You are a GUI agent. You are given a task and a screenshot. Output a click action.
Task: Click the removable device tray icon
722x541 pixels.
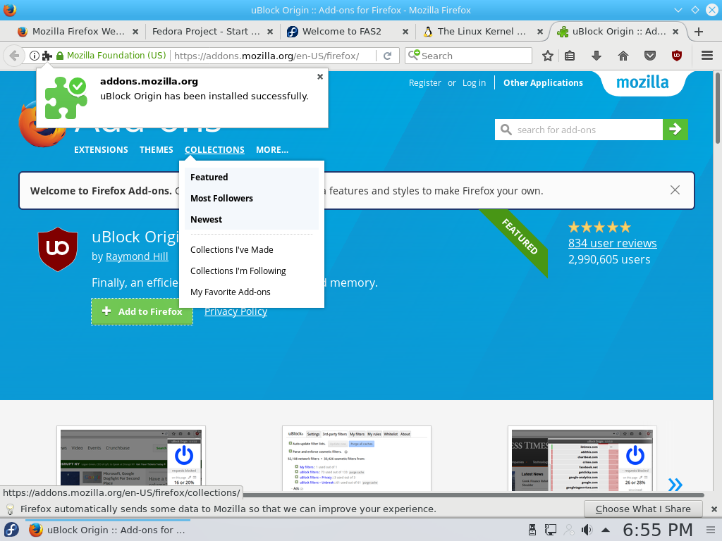(x=532, y=530)
